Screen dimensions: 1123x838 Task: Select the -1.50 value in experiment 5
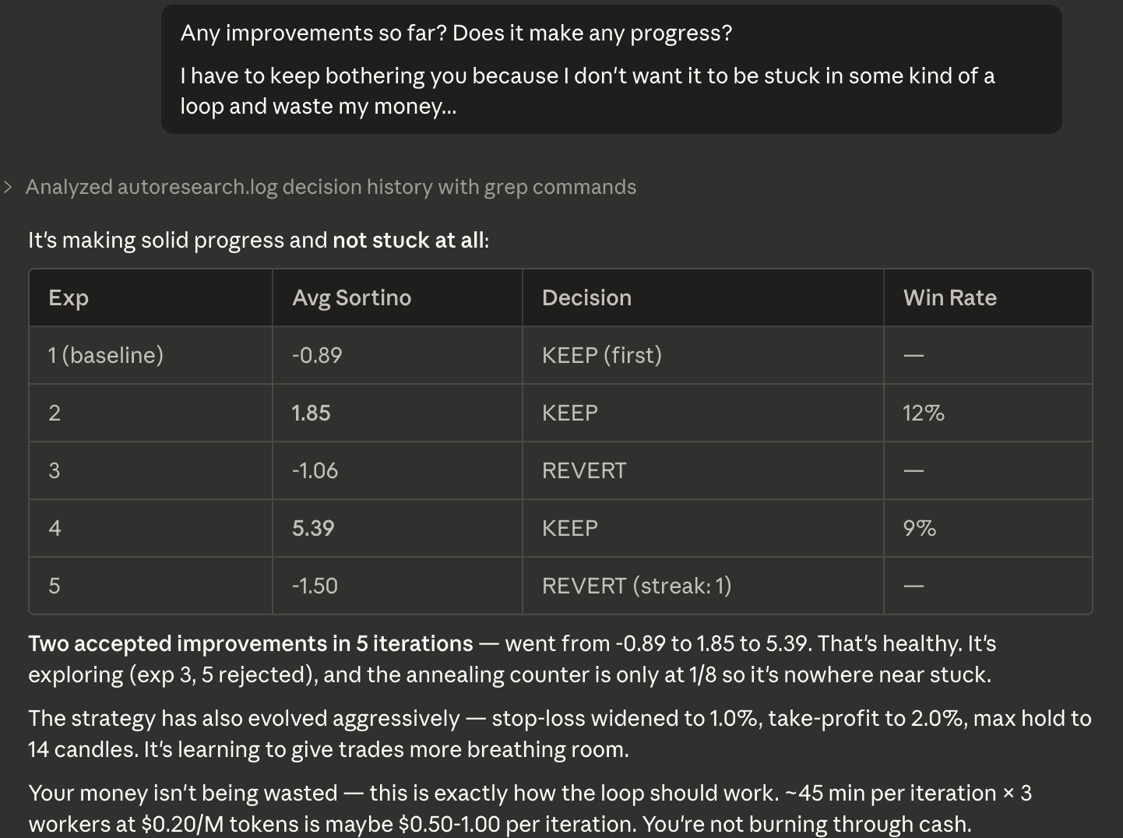pos(315,586)
